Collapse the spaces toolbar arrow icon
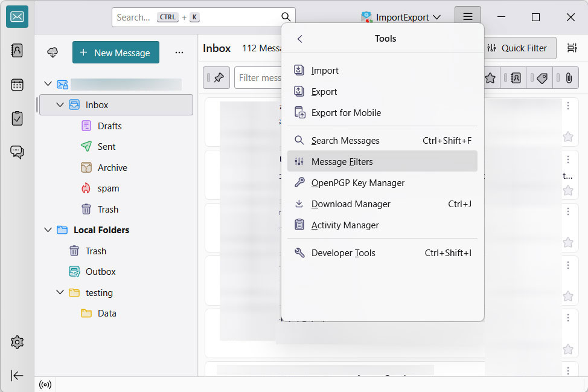The width and height of the screenshot is (588, 392). click(x=17, y=376)
